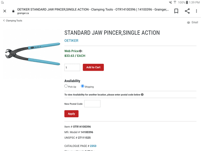This screenshot has height=151, width=201.
Task: Tap the 1:39 PM clock
Action: click(x=194, y=3)
